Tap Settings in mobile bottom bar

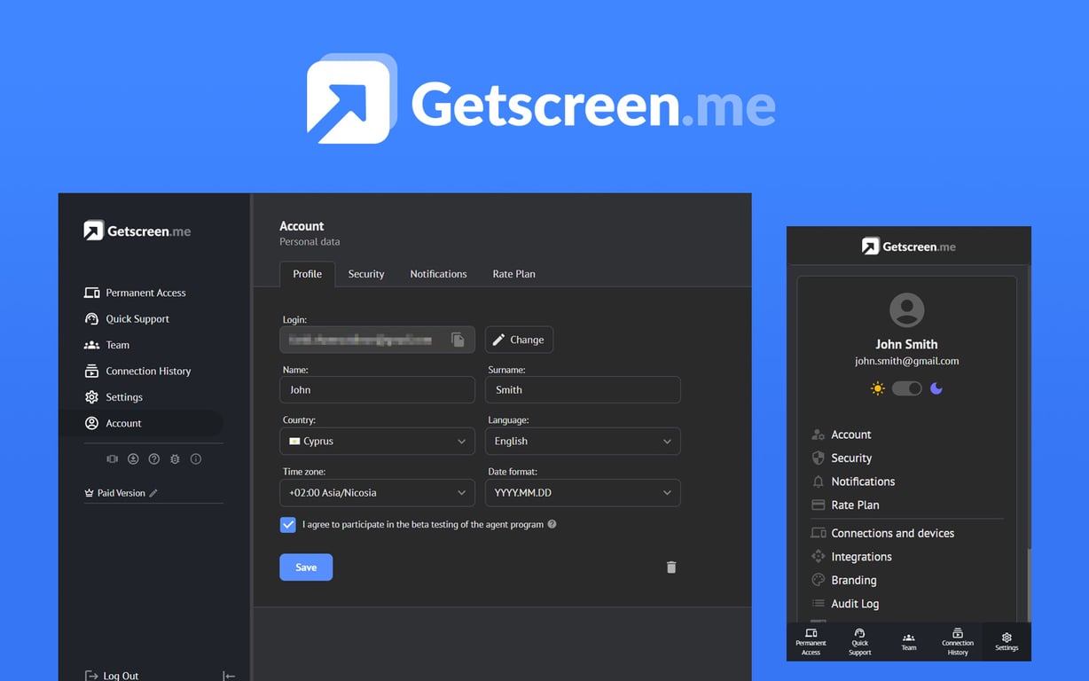click(x=1007, y=642)
